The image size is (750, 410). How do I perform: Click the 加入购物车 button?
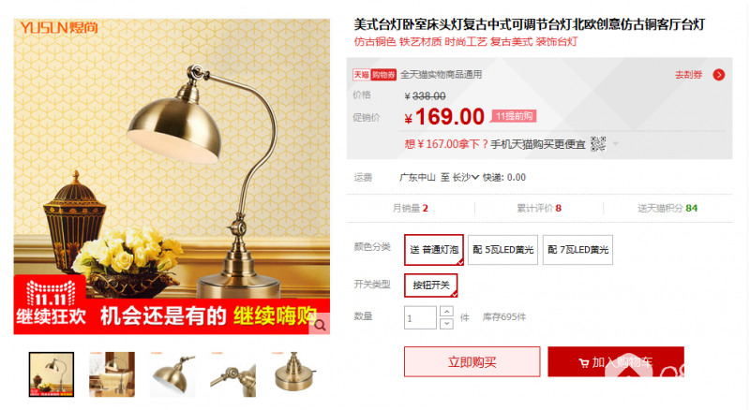click(x=616, y=361)
